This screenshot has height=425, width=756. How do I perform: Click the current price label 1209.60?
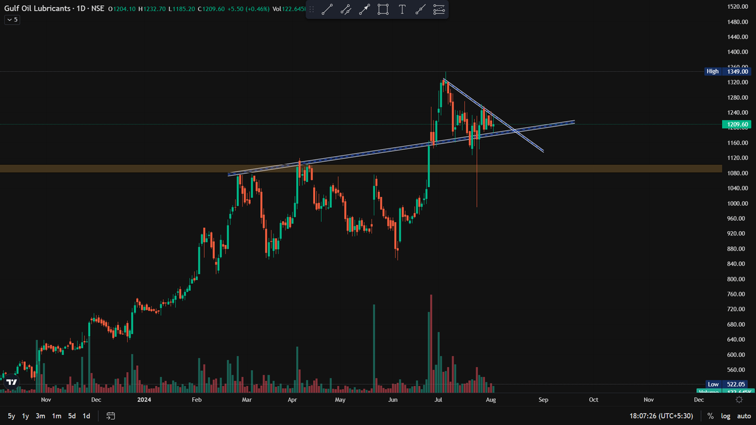coord(737,125)
